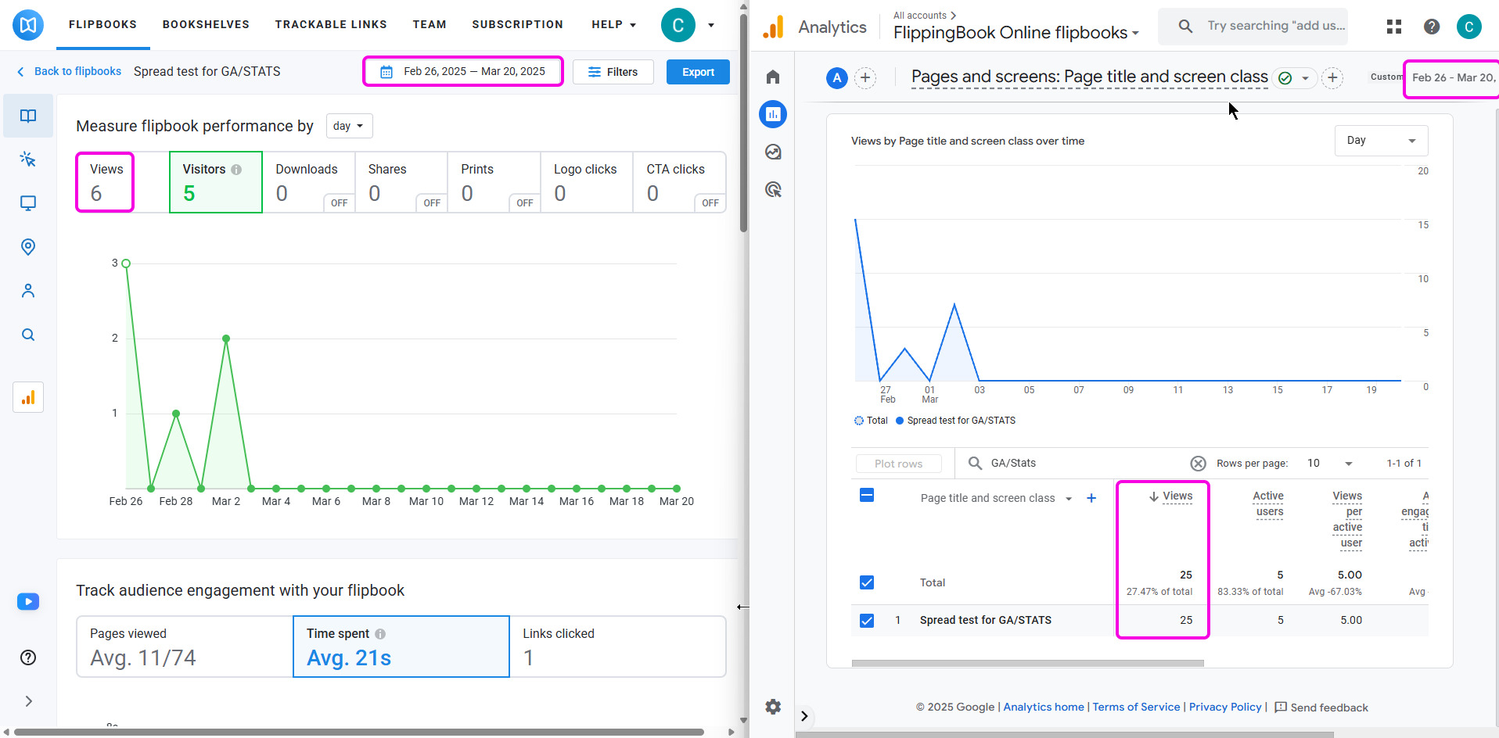Click the Filters button
This screenshot has height=738, width=1499.
(x=613, y=72)
